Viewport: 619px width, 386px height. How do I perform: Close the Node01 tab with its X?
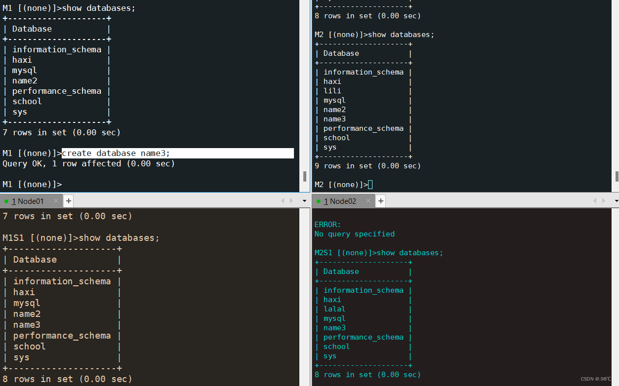56,201
